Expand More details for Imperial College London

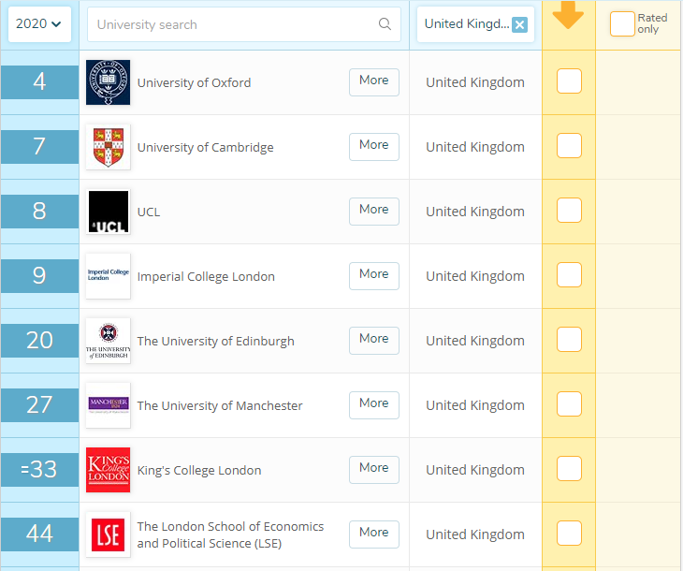[373, 275]
